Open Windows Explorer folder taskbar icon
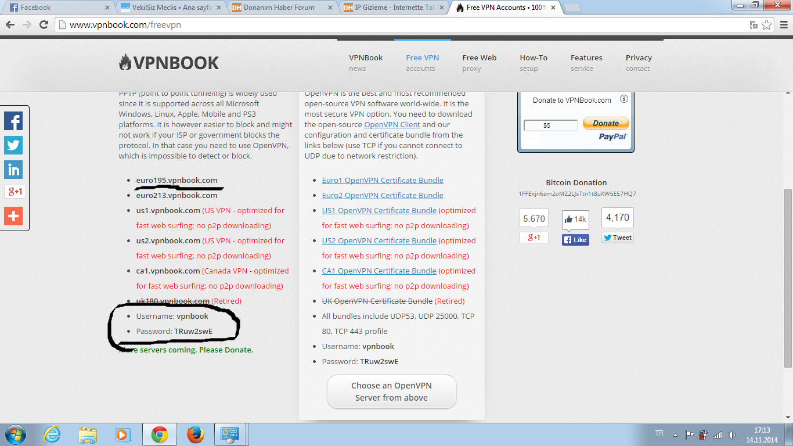Viewport: 793px width, 446px height. (88, 434)
